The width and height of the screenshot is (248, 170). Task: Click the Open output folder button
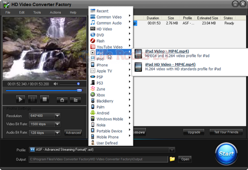coord(185,159)
